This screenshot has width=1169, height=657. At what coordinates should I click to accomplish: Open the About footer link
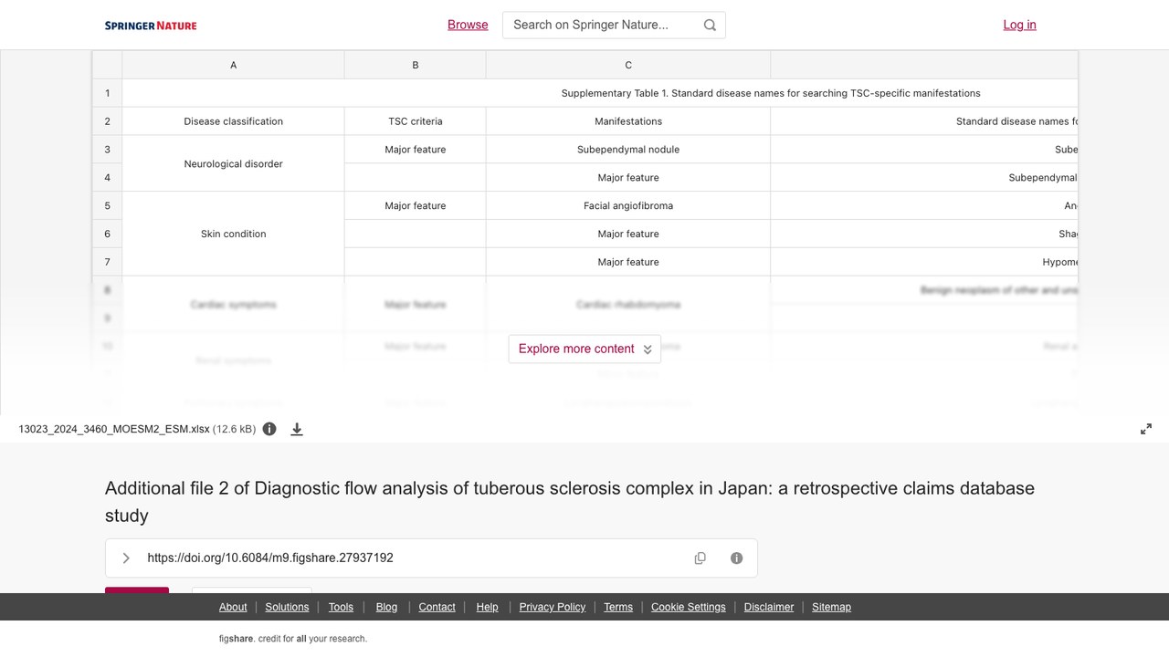click(233, 607)
